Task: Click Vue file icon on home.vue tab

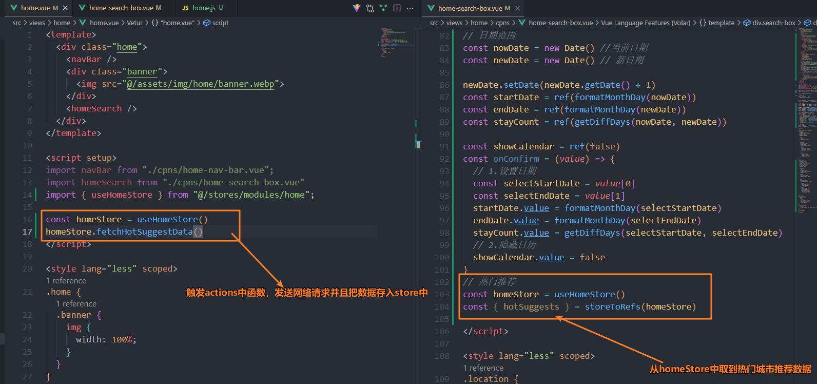Action: 14,8
